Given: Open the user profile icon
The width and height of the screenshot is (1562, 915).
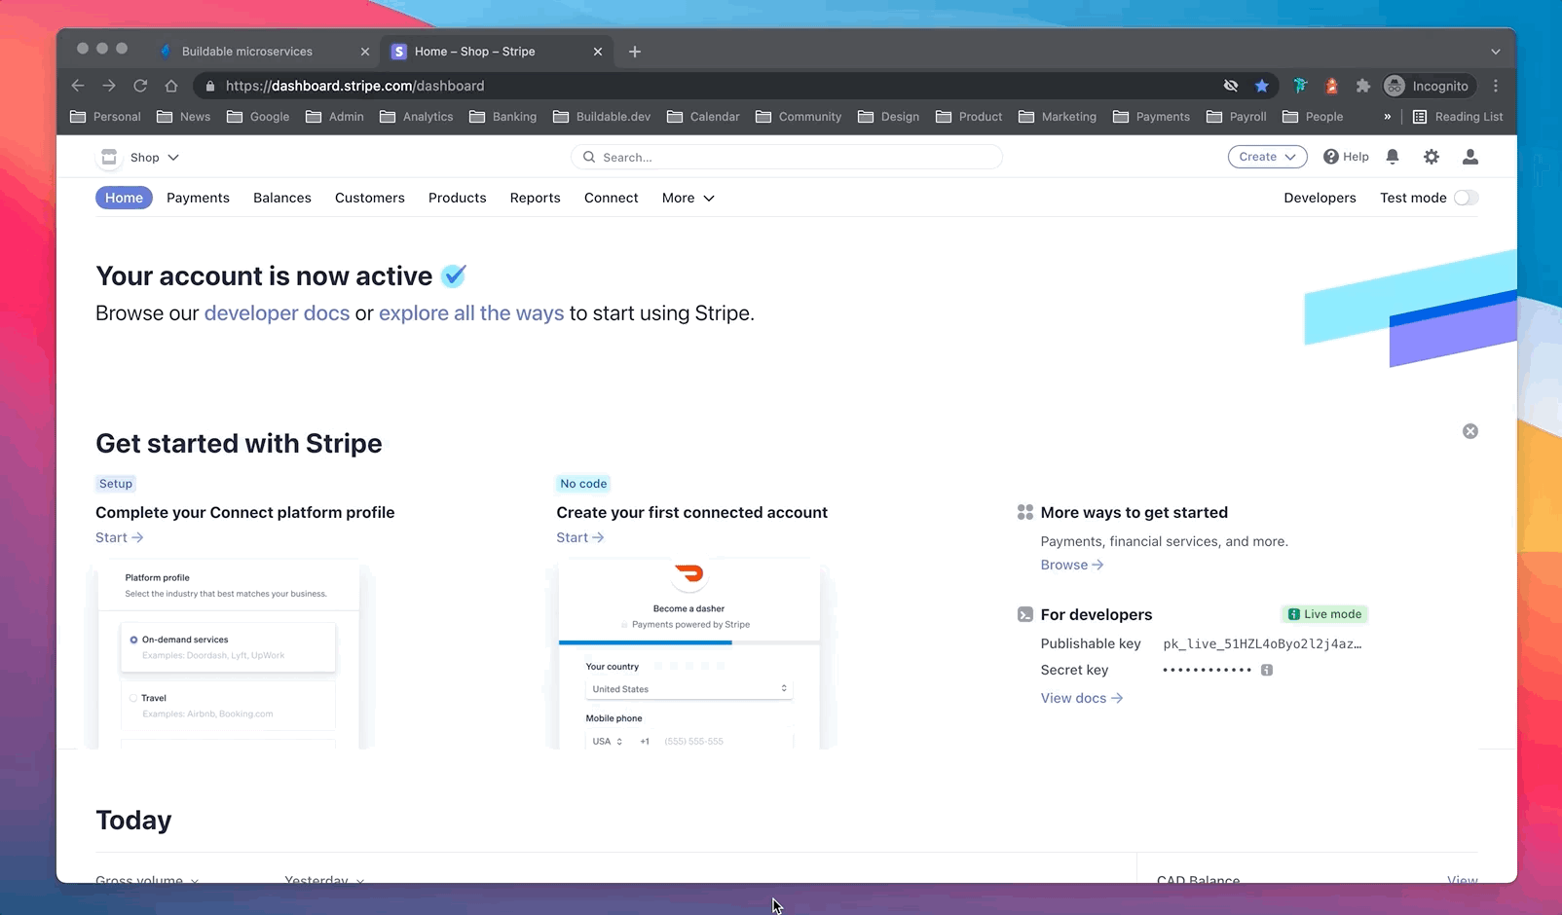Looking at the screenshot, I should pyautogui.click(x=1470, y=157).
